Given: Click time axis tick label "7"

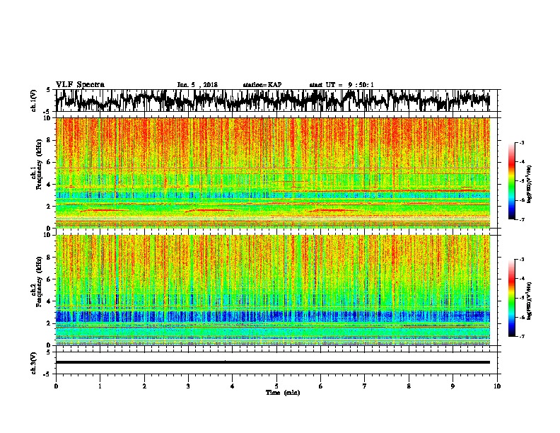Looking at the screenshot, I should tap(365, 386).
